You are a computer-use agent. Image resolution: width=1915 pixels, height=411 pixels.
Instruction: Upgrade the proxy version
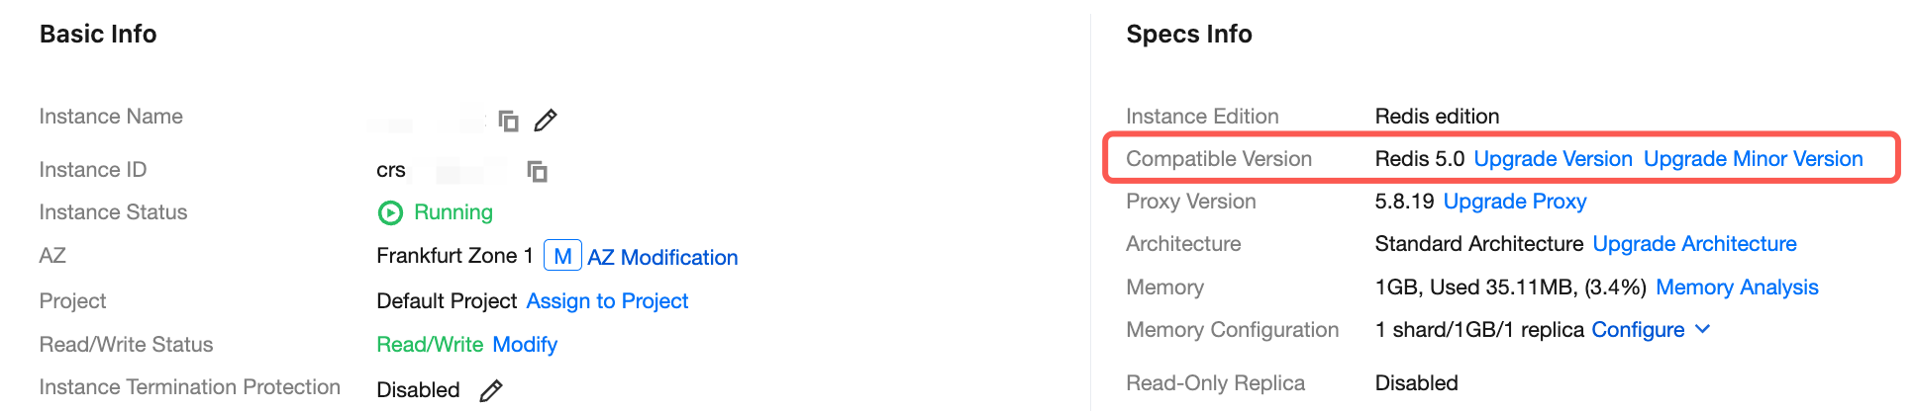point(1515,202)
